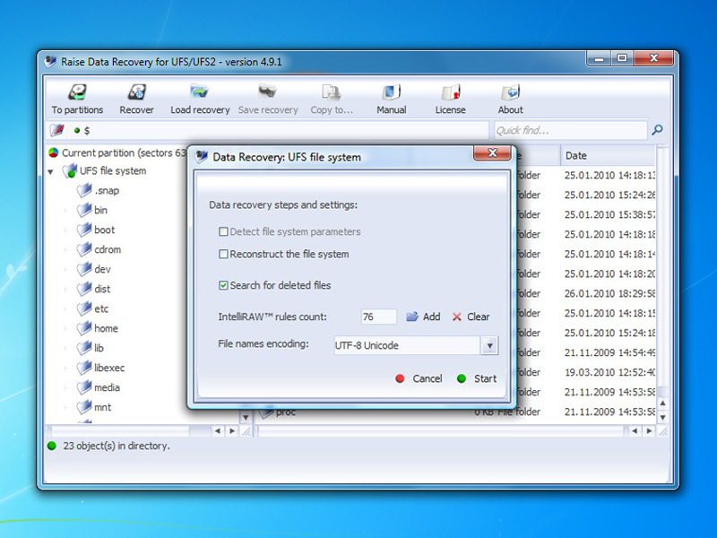This screenshot has width=717, height=538.
Task: Select the boot folder icon
Action: tap(84, 230)
